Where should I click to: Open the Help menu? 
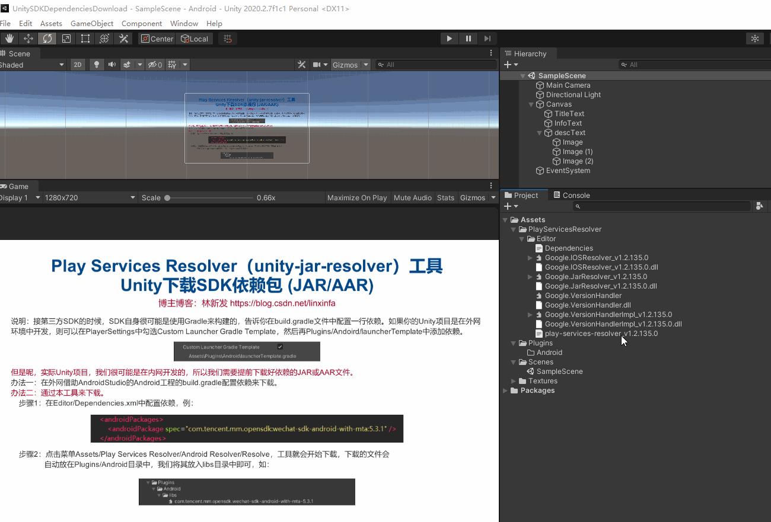click(214, 23)
